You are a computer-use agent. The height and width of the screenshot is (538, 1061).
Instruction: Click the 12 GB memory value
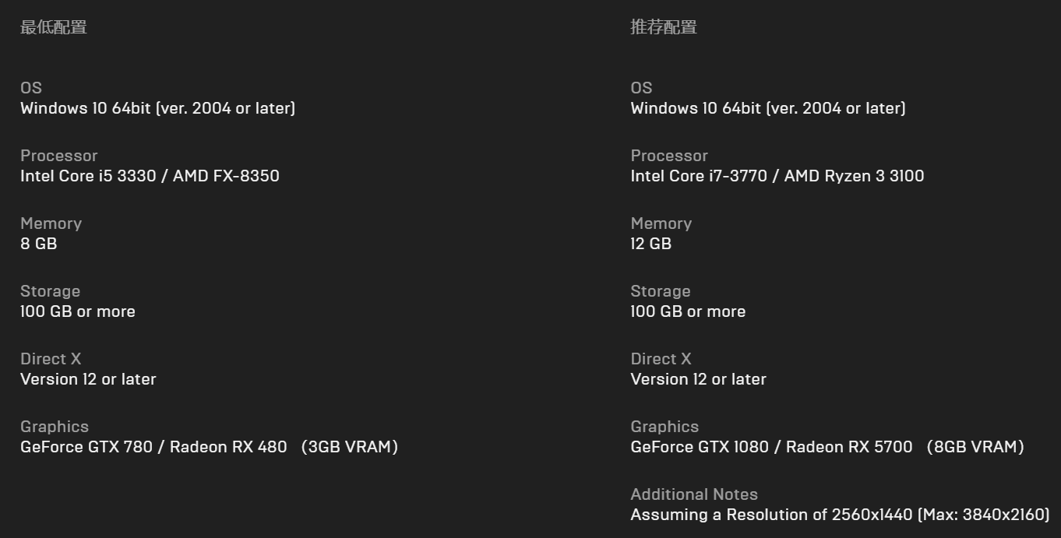(651, 244)
